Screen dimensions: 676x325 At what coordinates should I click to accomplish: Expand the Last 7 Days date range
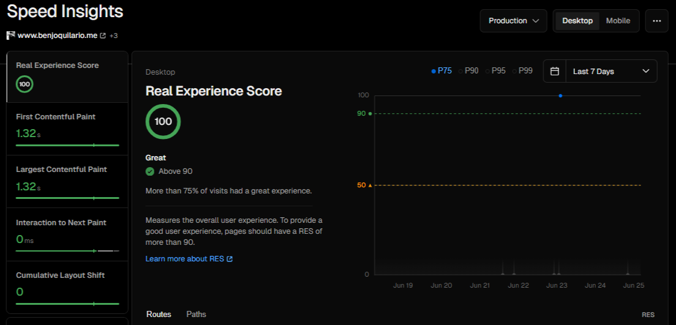click(x=610, y=71)
